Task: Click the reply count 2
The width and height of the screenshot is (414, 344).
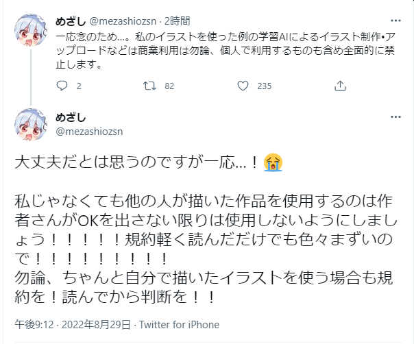Action: [79, 86]
